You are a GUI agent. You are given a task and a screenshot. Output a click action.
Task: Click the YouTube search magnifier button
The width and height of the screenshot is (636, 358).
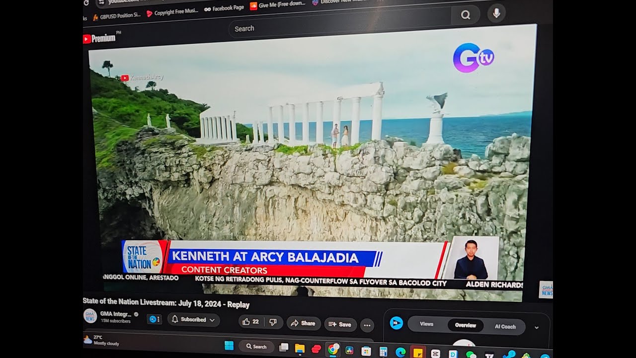[465, 15]
